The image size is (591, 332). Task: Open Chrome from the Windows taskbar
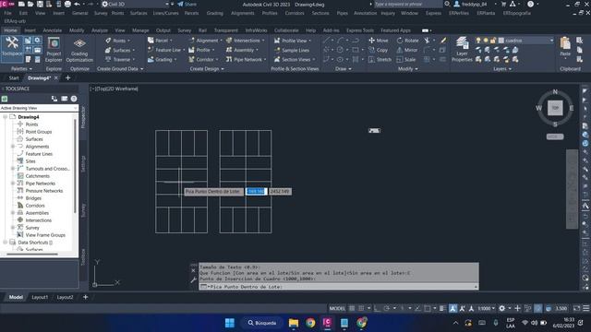(x=310, y=323)
